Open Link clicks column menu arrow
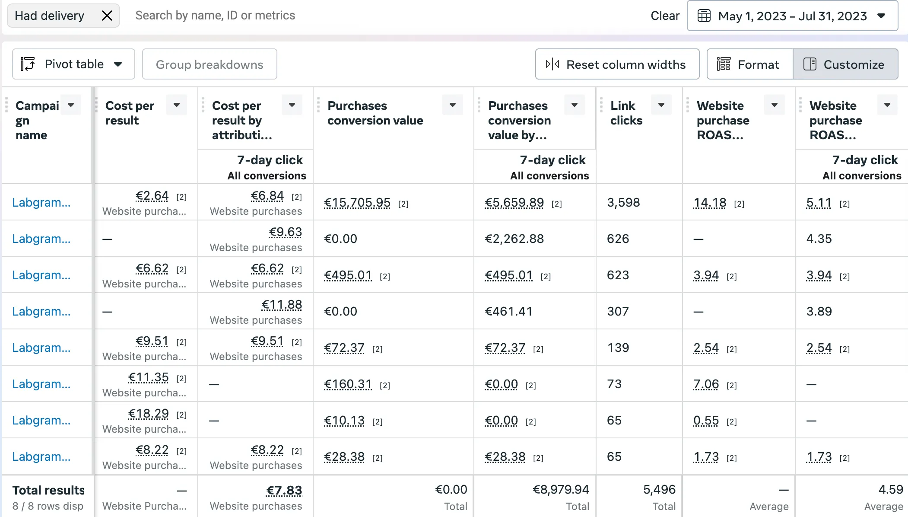 pos(661,105)
